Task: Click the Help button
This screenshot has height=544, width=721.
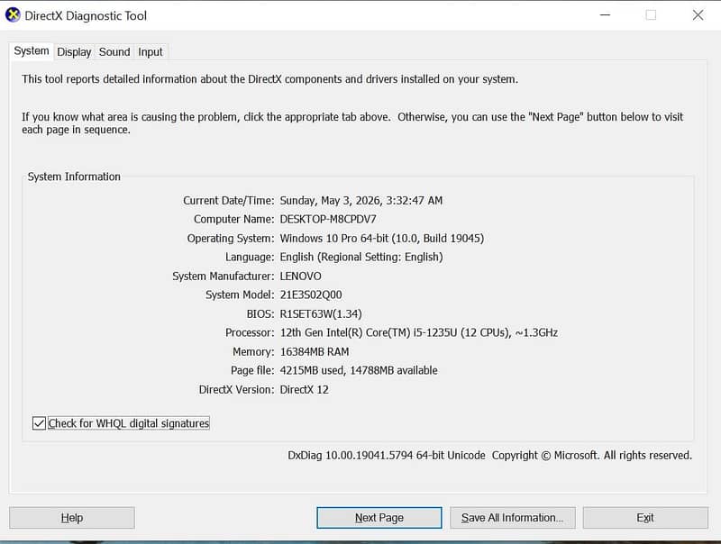Action: pos(72,518)
